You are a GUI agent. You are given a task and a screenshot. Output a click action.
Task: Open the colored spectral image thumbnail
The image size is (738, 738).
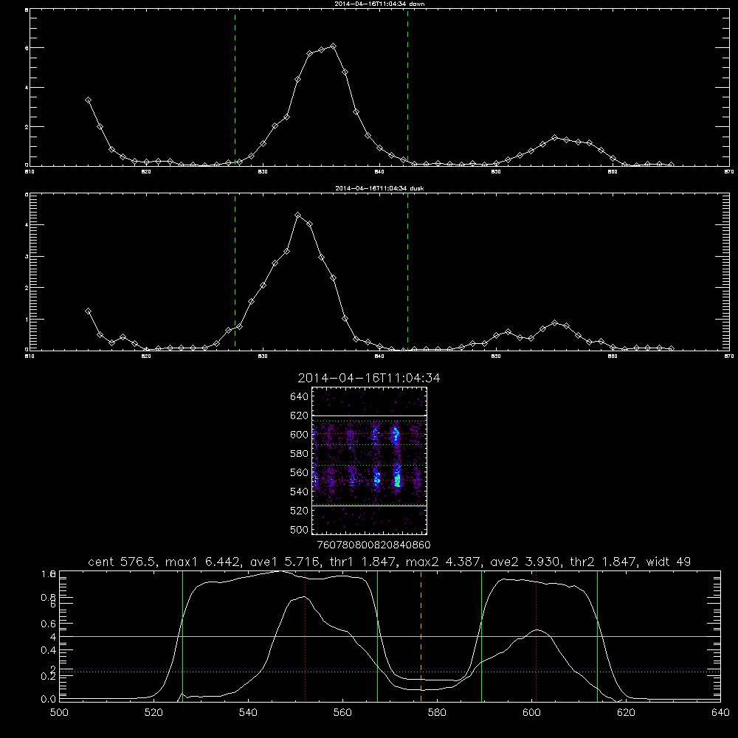369,461
